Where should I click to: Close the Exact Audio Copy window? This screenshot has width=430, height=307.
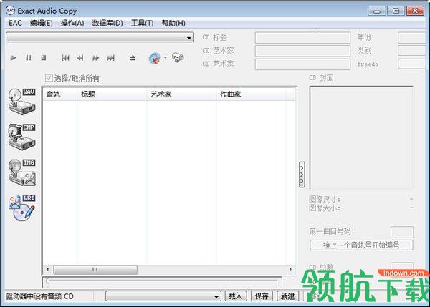point(415,11)
